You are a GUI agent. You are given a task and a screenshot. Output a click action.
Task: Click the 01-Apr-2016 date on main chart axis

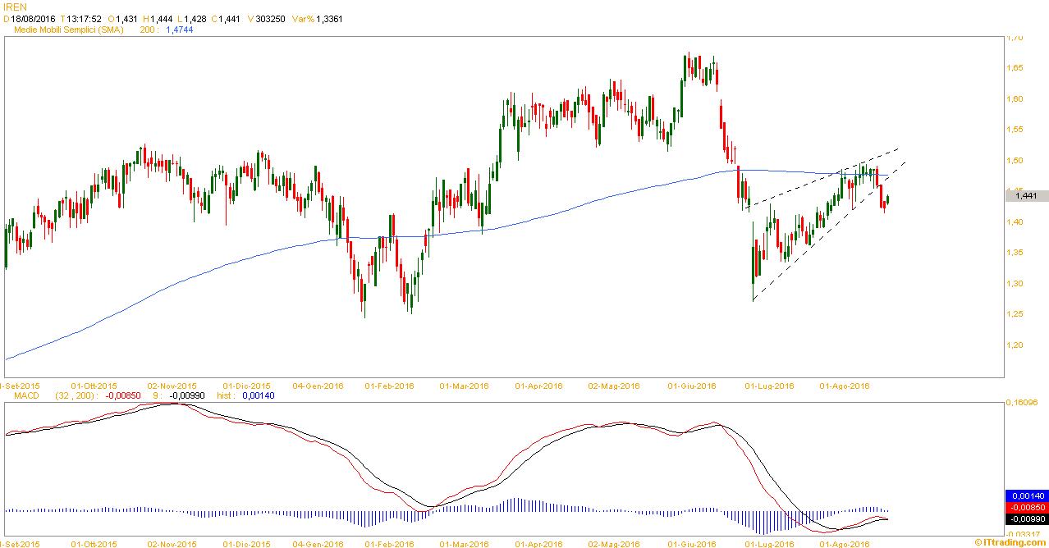[x=538, y=386]
